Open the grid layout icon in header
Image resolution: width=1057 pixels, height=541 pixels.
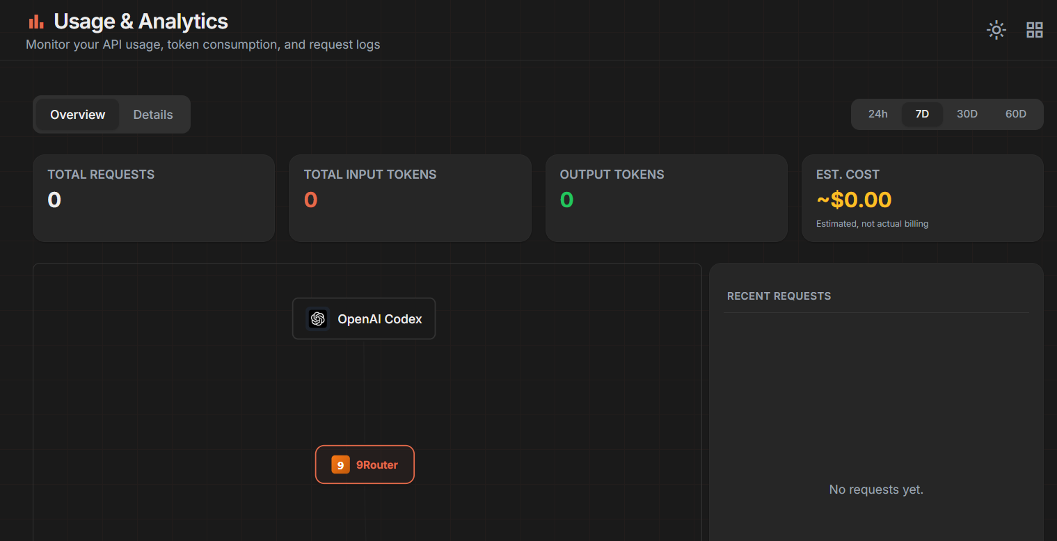coord(1035,30)
